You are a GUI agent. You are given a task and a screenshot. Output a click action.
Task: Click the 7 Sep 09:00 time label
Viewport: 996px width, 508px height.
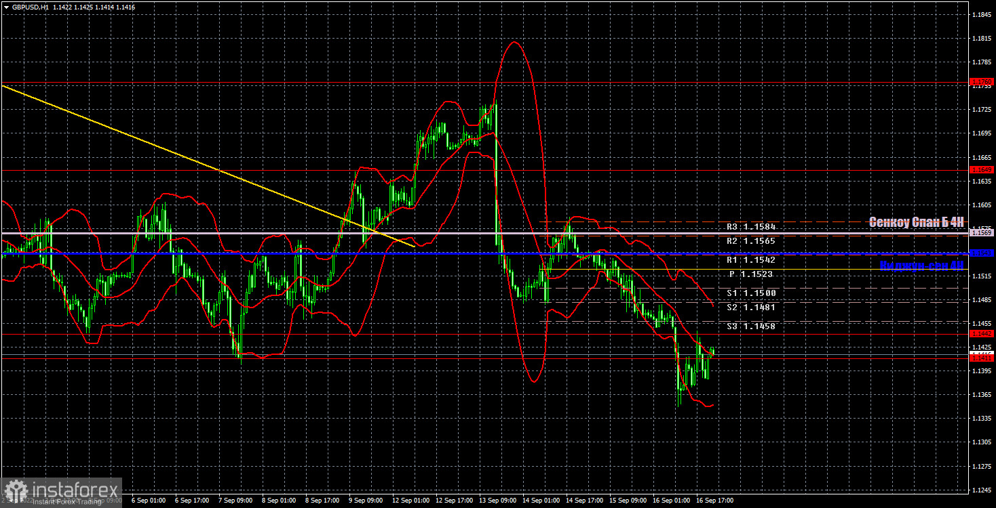[x=236, y=501]
